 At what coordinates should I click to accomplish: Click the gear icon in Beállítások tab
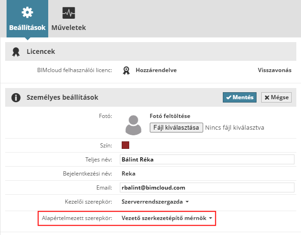pyautogui.click(x=28, y=13)
